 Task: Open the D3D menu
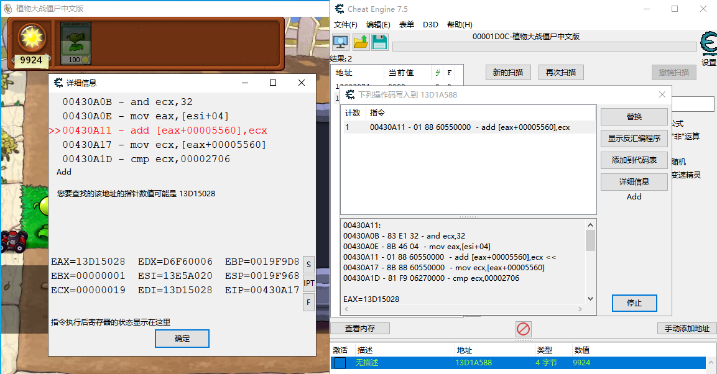(430, 25)
